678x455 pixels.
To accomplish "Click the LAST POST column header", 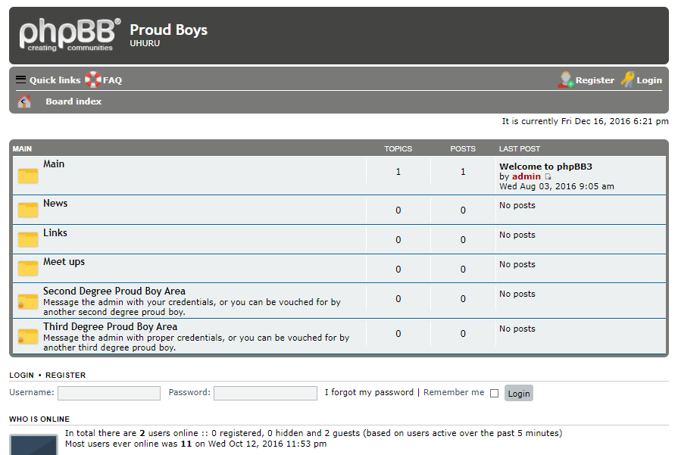I will point(520,148).
